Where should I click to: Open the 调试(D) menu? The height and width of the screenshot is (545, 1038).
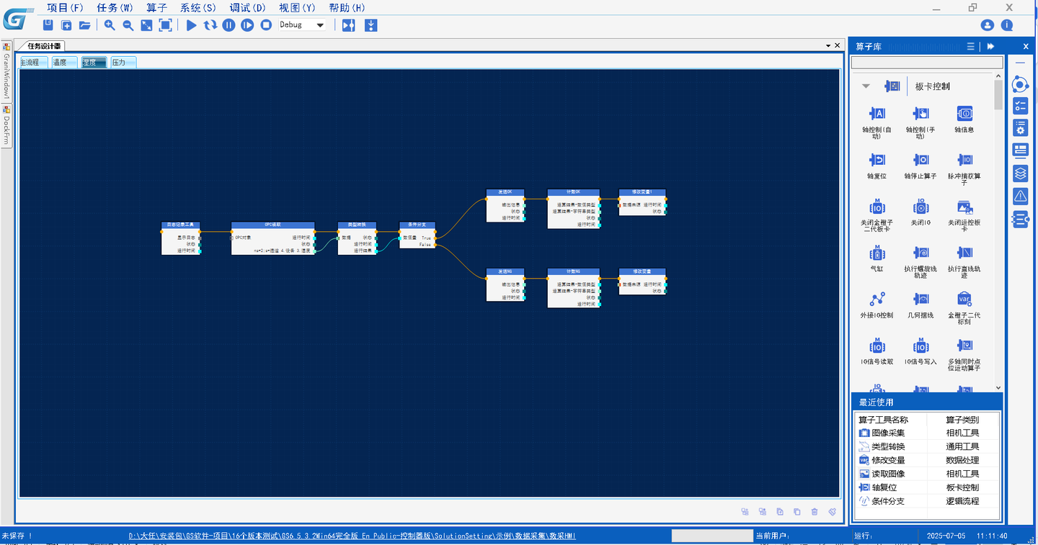pos(248,8)
